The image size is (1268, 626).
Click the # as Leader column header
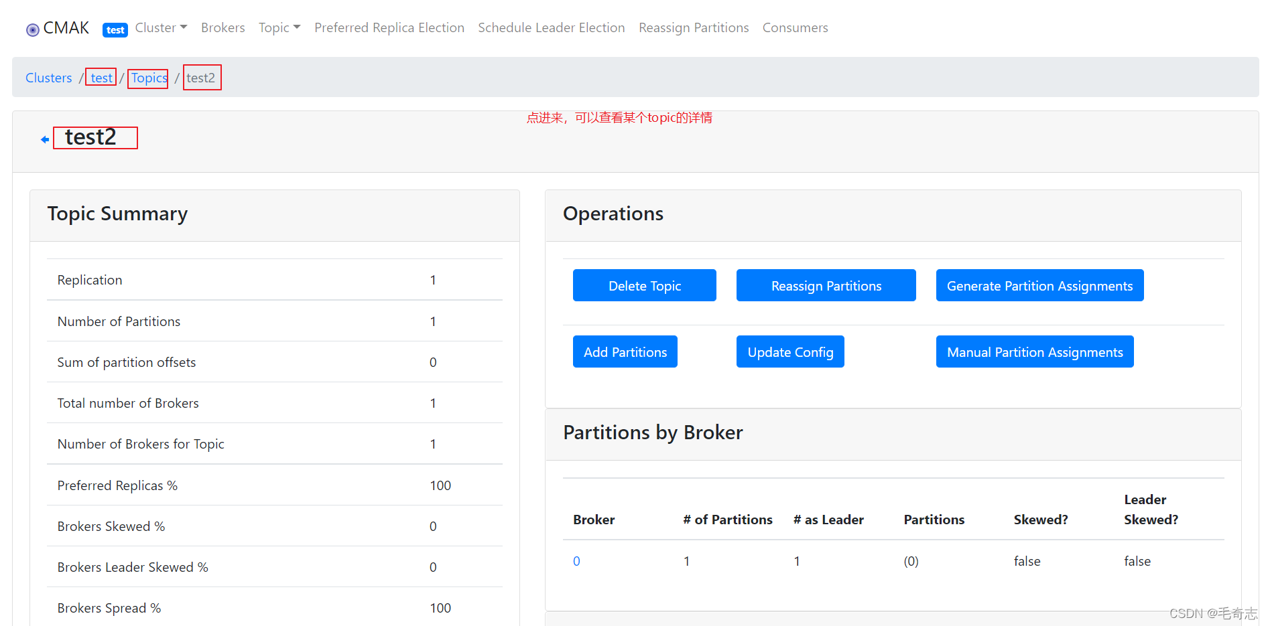pyautogui.click(x=828, y=520)
